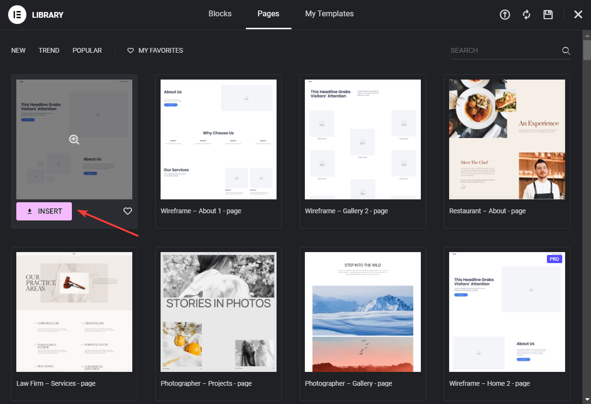Click the scrollbar down arrow

587,399
